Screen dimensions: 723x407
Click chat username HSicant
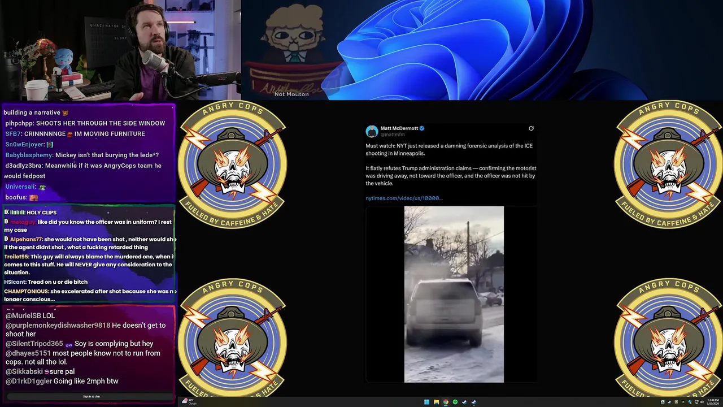(x=15, y=282)
